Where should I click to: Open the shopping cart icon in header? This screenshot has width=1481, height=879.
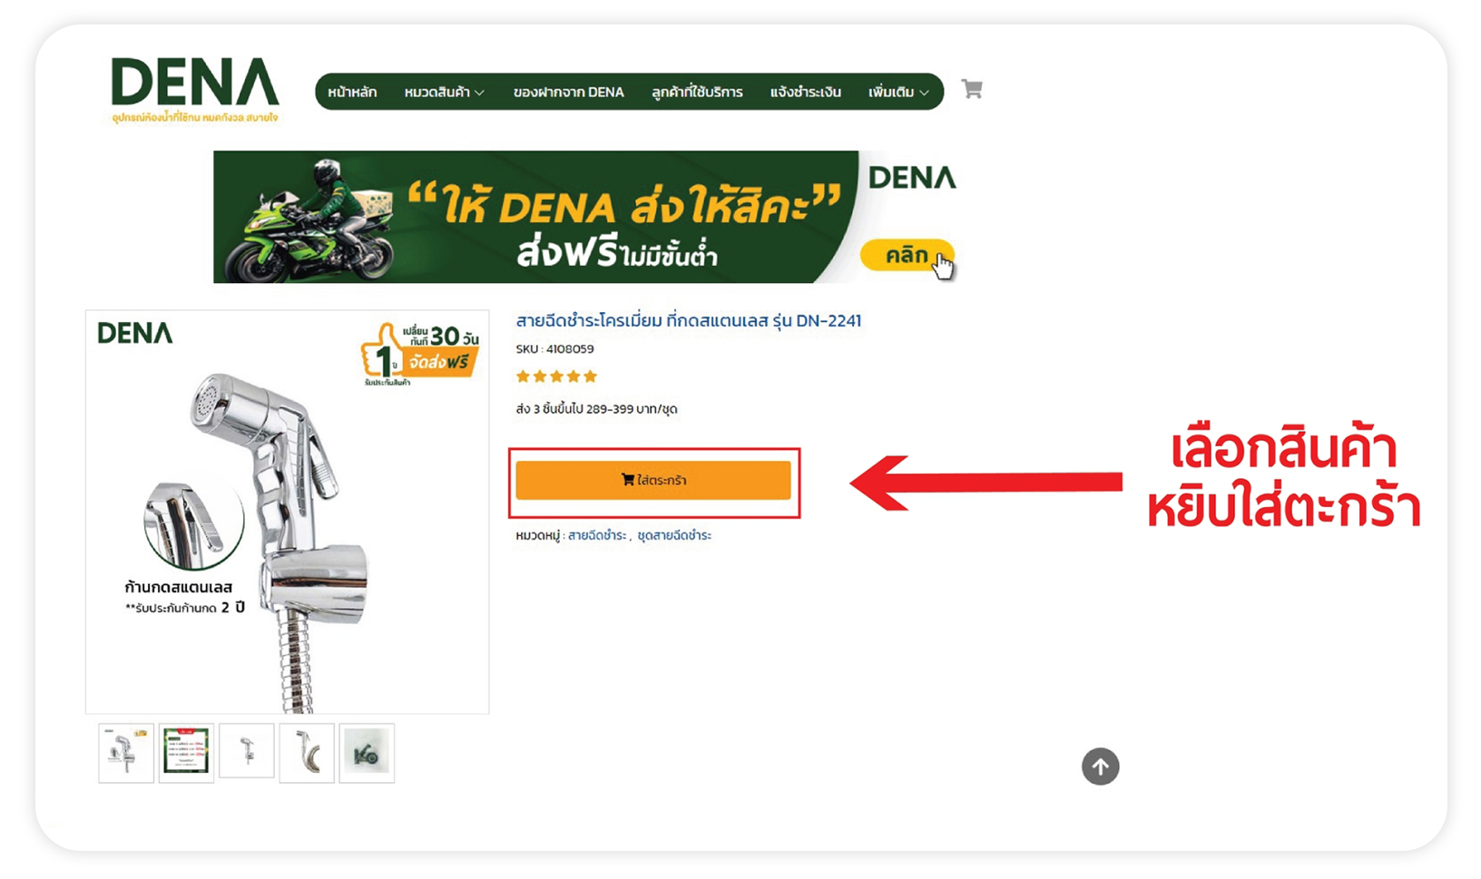click(x=972, y=89)
